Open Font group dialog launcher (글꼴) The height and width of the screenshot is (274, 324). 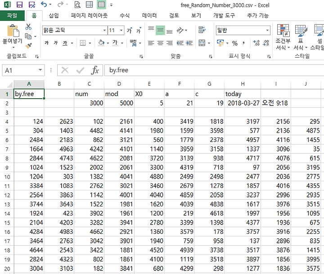click(x=141, y=56)
